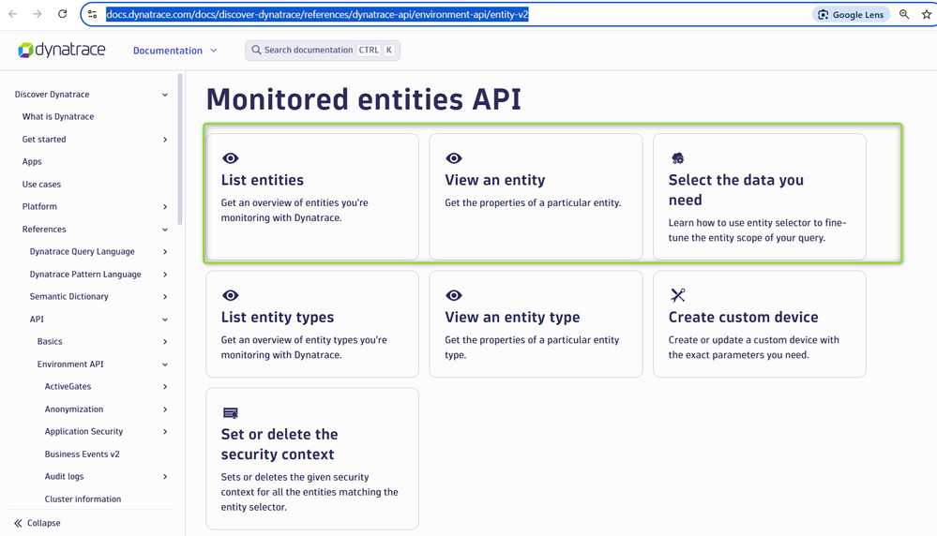
Task: Click the sidebar vertical scrollbar
Action: tap(179, 150)
